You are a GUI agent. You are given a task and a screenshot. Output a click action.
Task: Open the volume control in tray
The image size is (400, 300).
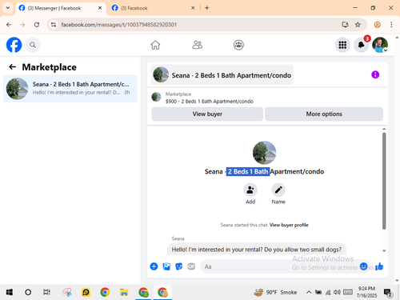[337, 292]
